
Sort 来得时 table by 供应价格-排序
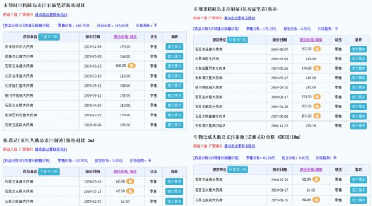(x=125, y=37)
